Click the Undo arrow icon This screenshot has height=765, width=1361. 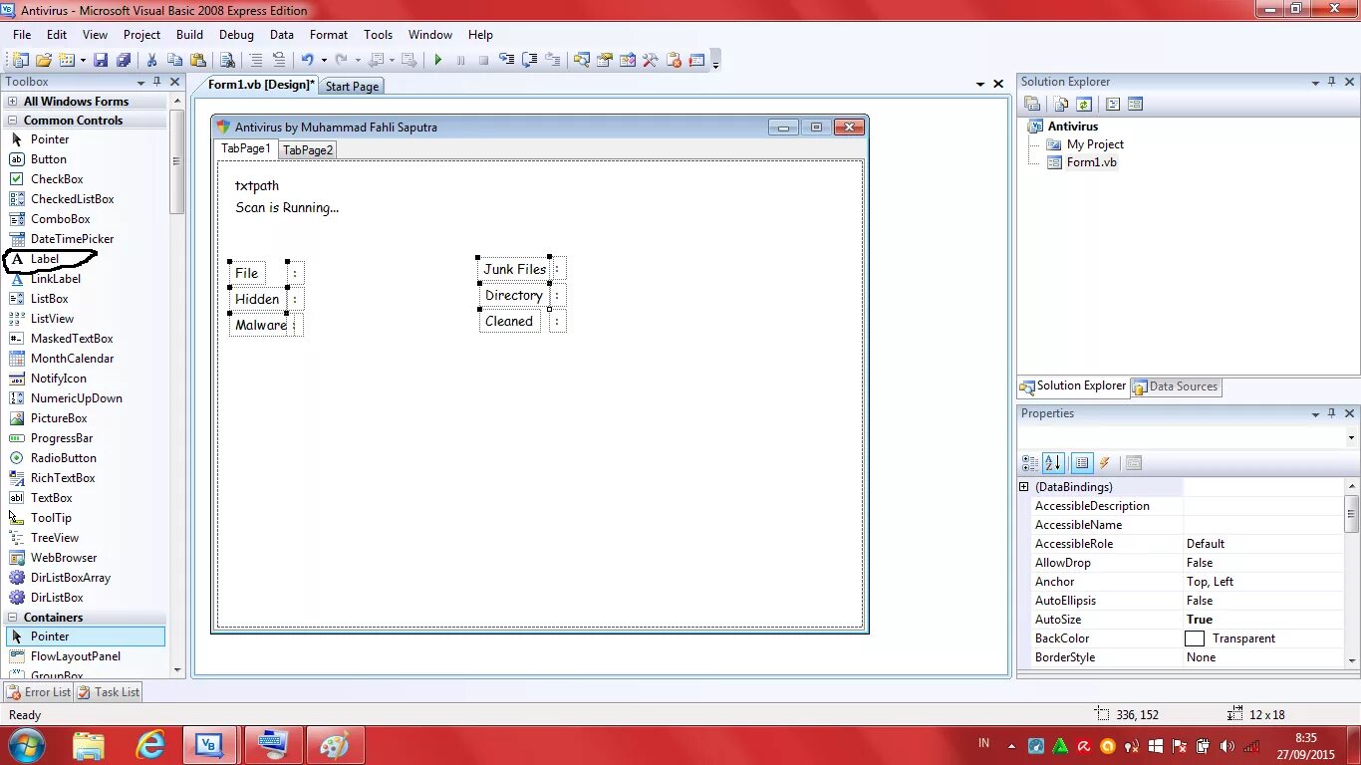(x=307, y=60)
